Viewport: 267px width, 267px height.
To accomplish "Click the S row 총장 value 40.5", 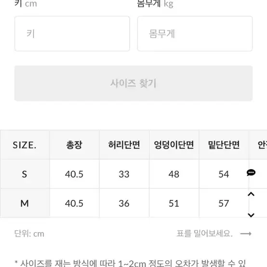I will point(74,174).
